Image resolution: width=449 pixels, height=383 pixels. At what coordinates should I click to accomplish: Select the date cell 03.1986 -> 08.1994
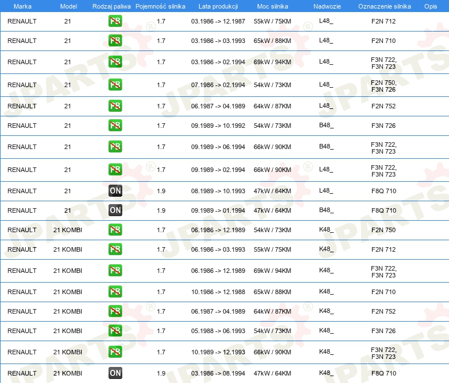pos(218,373)
